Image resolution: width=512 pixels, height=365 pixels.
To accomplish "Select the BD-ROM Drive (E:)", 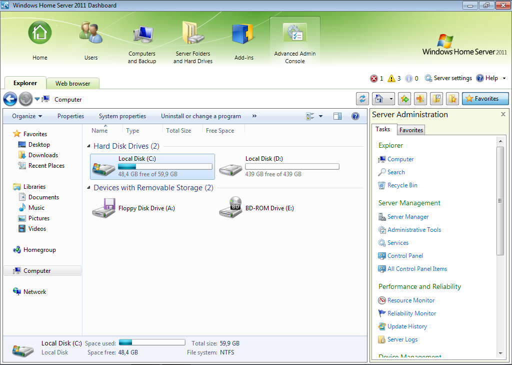I will pyautogui.click(x=256, y=208).
